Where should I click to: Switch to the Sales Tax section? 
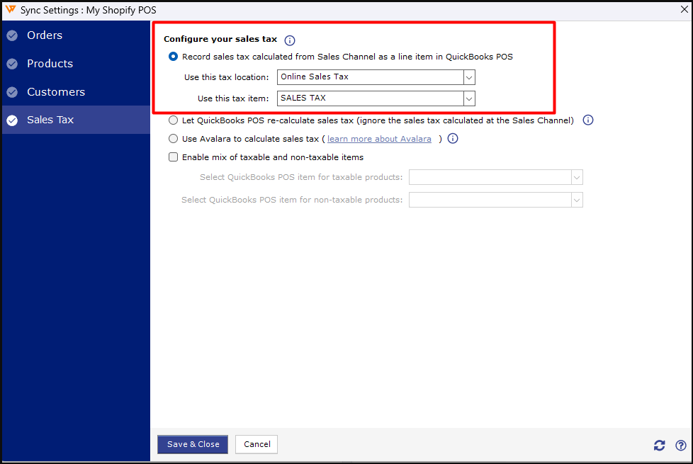click(x=50, y=120)
